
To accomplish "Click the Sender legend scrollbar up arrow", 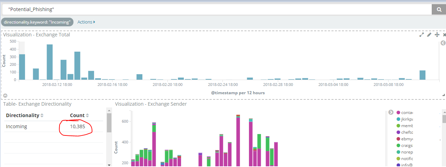I will coord(444,112).
